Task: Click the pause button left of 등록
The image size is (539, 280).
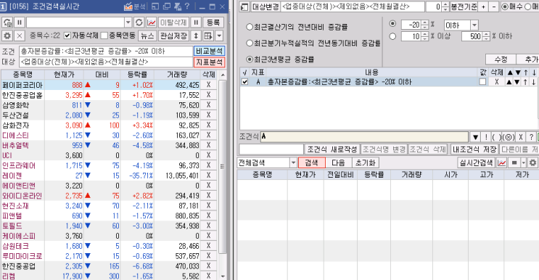Action: click(196, 22)
